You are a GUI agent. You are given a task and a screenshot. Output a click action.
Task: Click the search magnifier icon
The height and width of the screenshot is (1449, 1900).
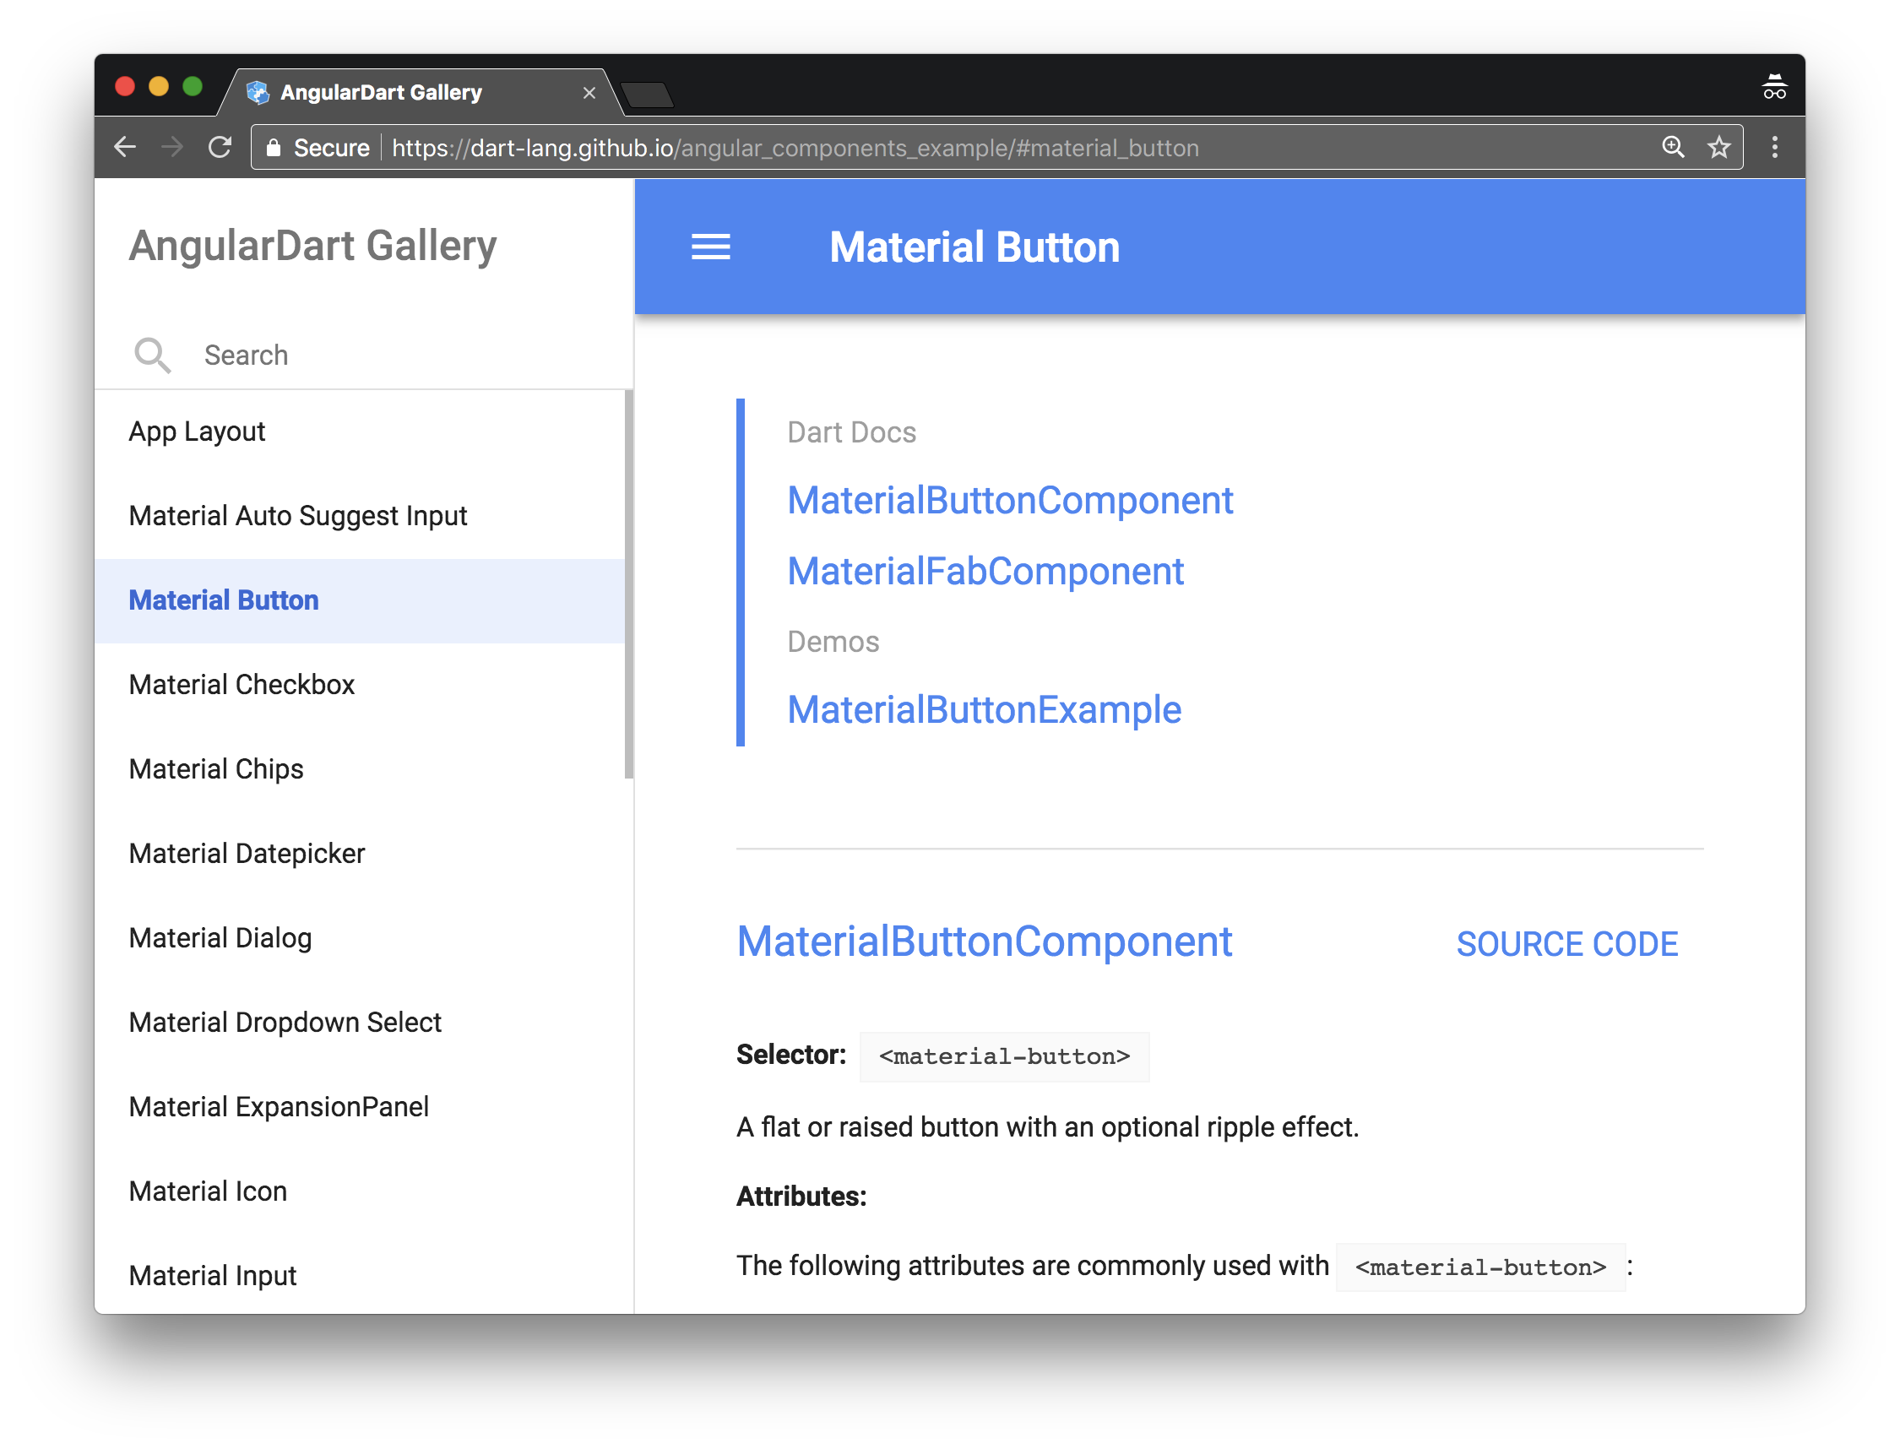(x=152, y=355)
